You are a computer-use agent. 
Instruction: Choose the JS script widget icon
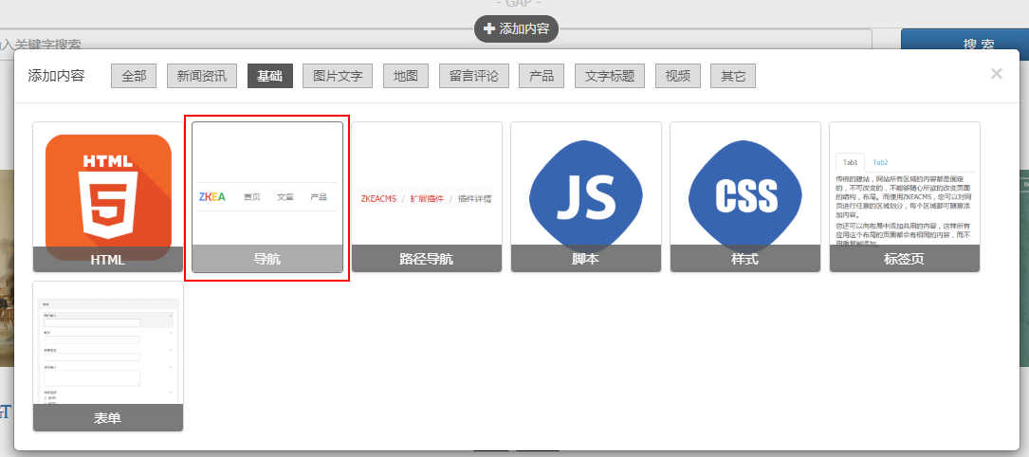[x=586, y=196]
